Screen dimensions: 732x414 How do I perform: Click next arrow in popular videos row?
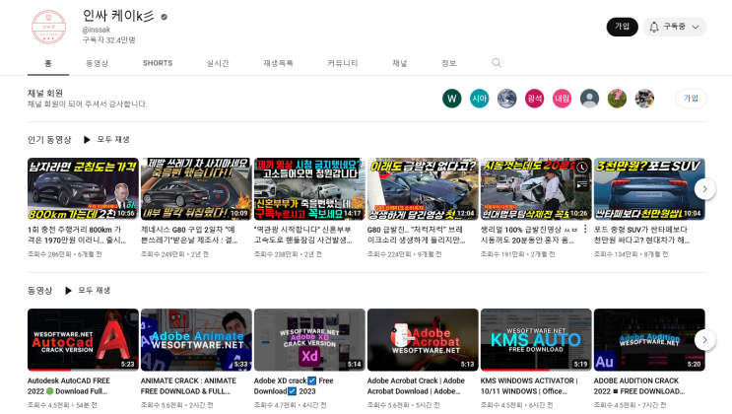pos(705,189)
